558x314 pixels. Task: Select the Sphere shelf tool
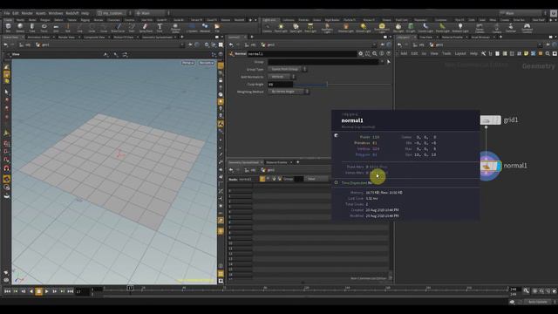[x=20, y=28]
